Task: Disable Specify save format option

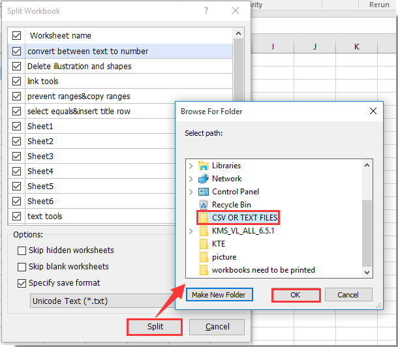Action: tap(22, 283)
